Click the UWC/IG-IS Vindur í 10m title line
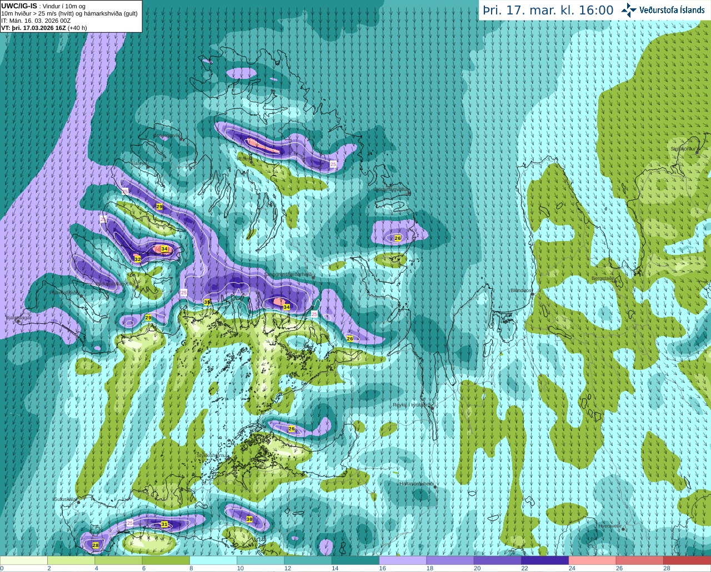 (43, 6)
